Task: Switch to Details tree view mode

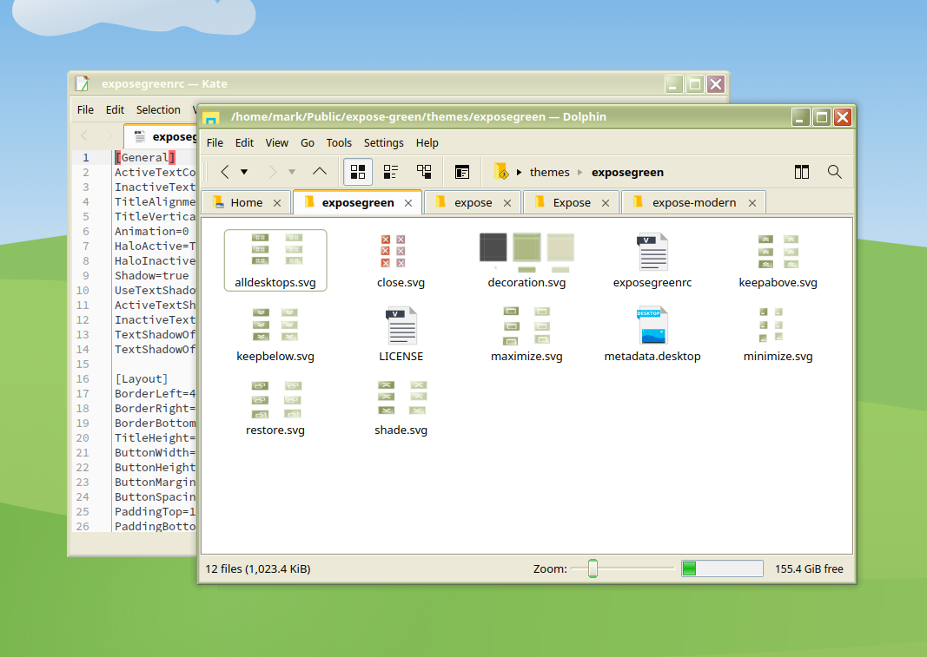Action: [x=424, y=172]
